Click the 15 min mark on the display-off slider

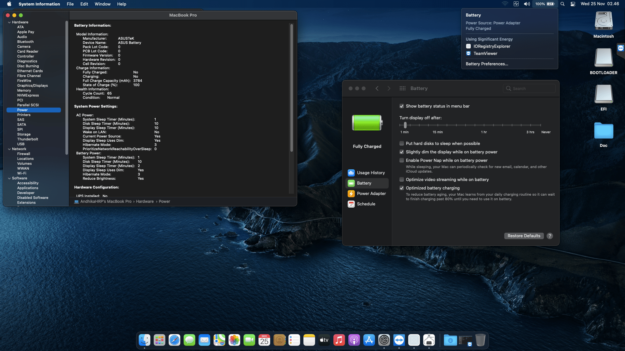(437, 125)
